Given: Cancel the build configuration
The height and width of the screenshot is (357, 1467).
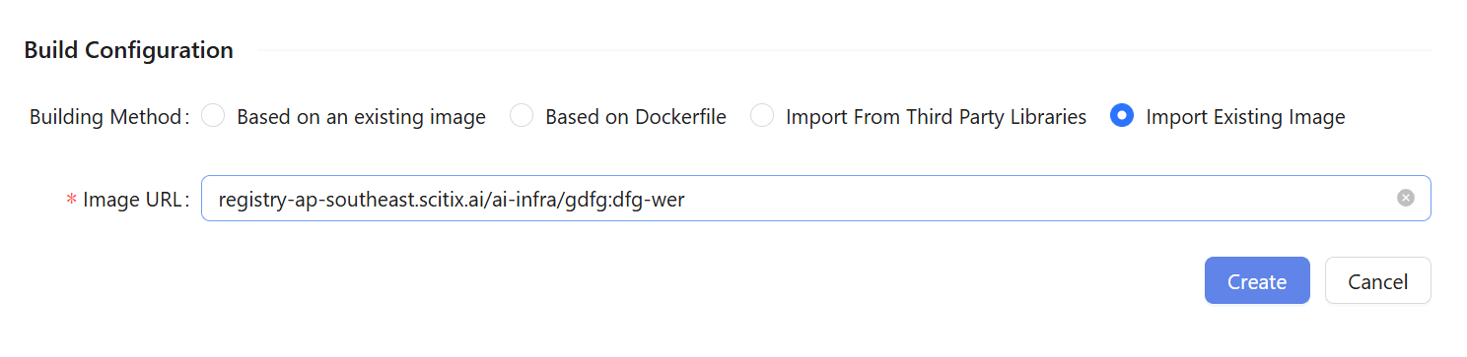Looking at the screenshot, I should coord(1377,281).
